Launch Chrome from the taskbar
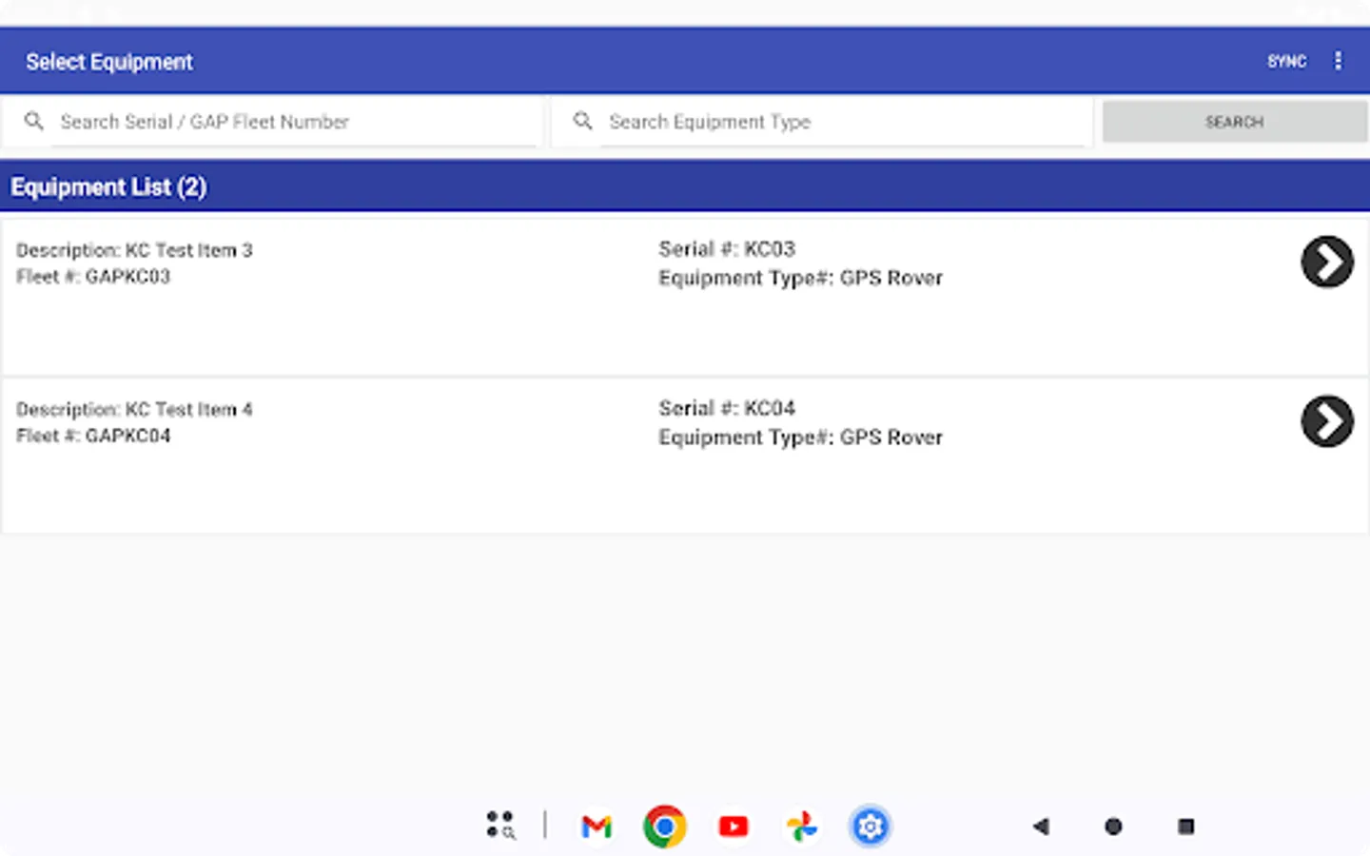 point(664,826)
